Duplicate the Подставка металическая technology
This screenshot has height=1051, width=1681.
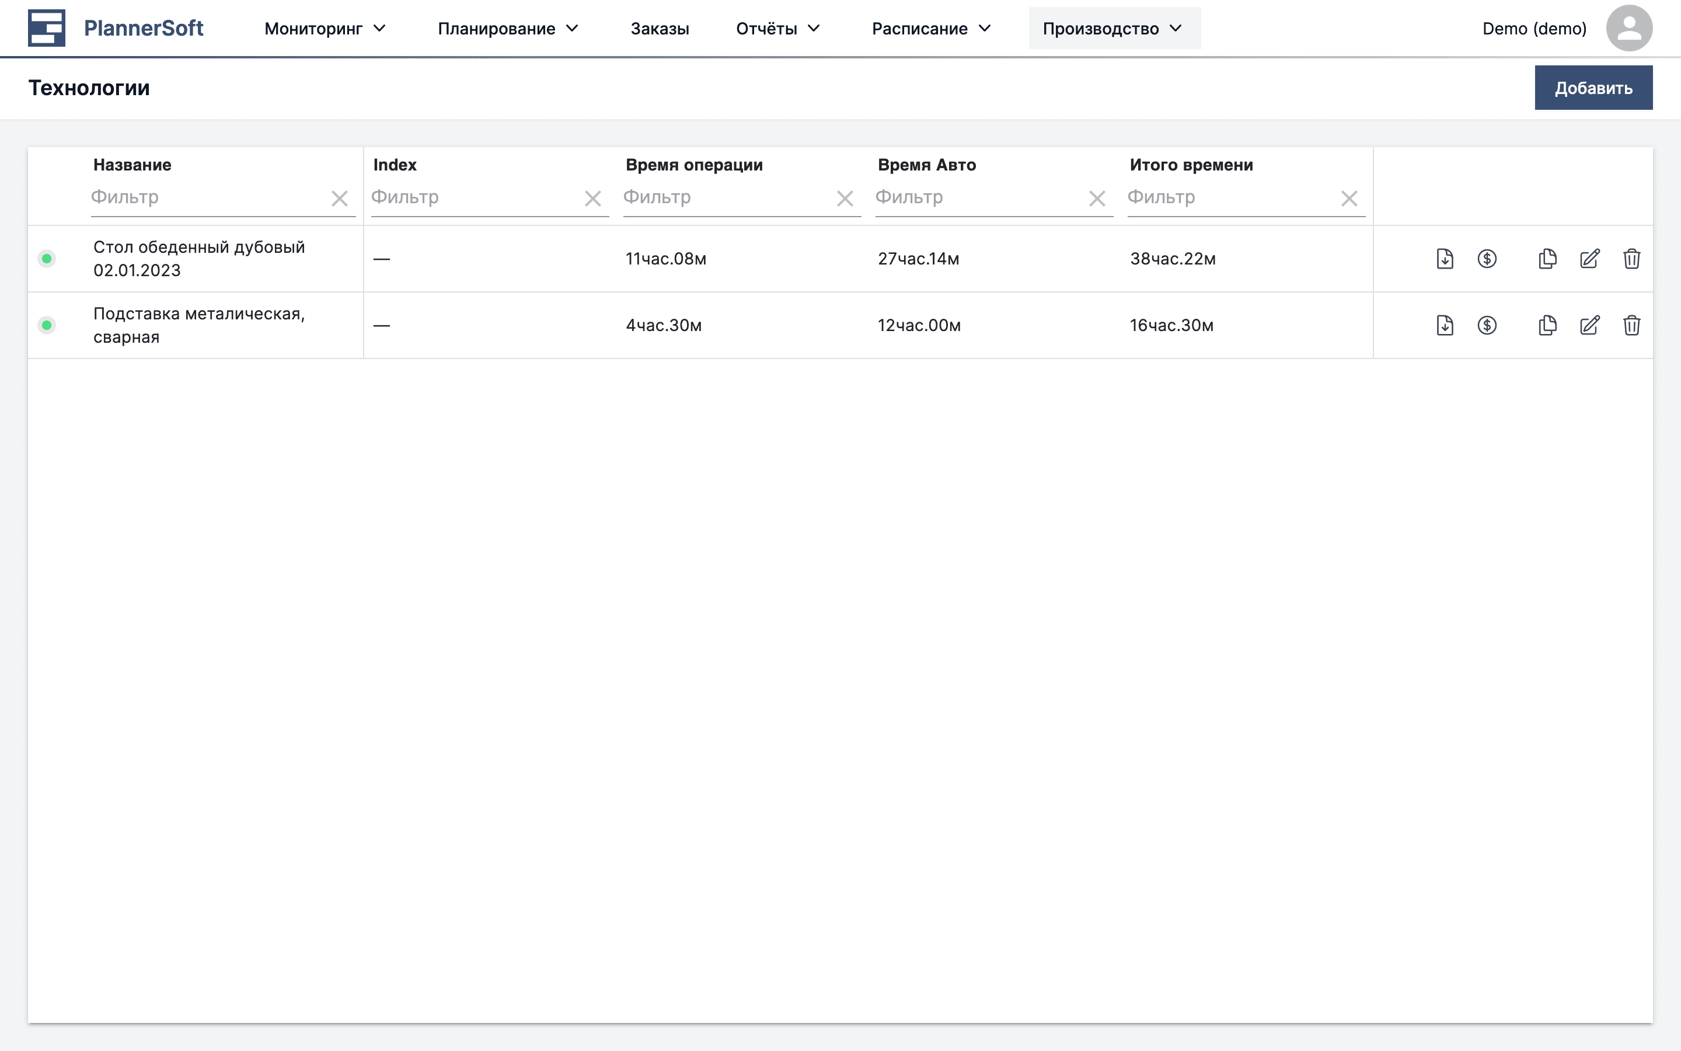tap(1548, 325)
